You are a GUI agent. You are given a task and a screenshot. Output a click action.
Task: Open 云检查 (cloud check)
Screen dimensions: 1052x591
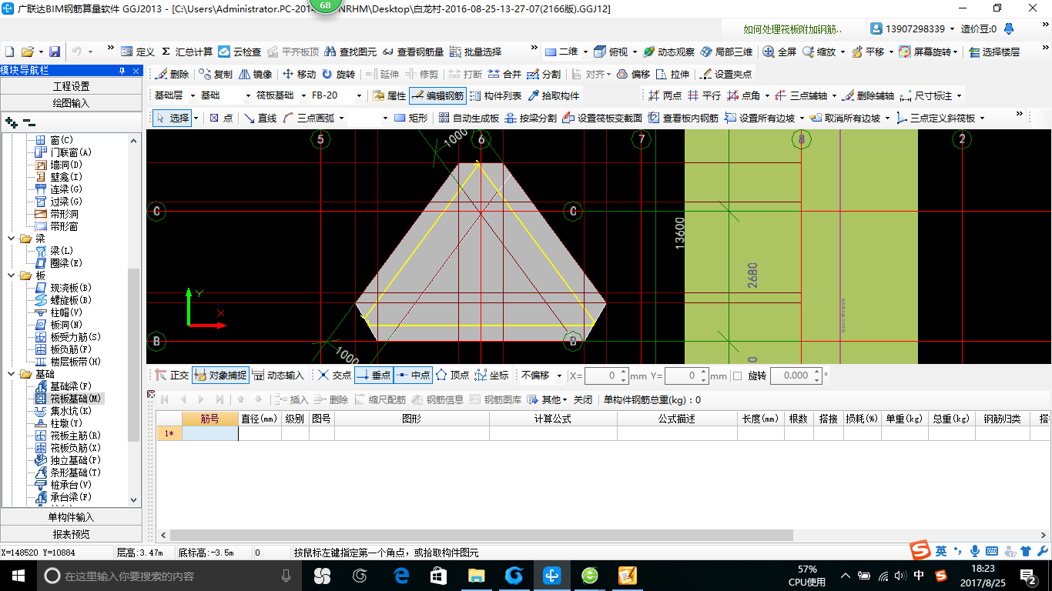point(240,52)
